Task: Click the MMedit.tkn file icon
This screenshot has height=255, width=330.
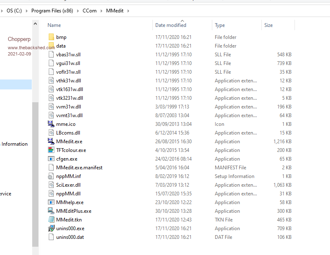Action: (51, 220)
